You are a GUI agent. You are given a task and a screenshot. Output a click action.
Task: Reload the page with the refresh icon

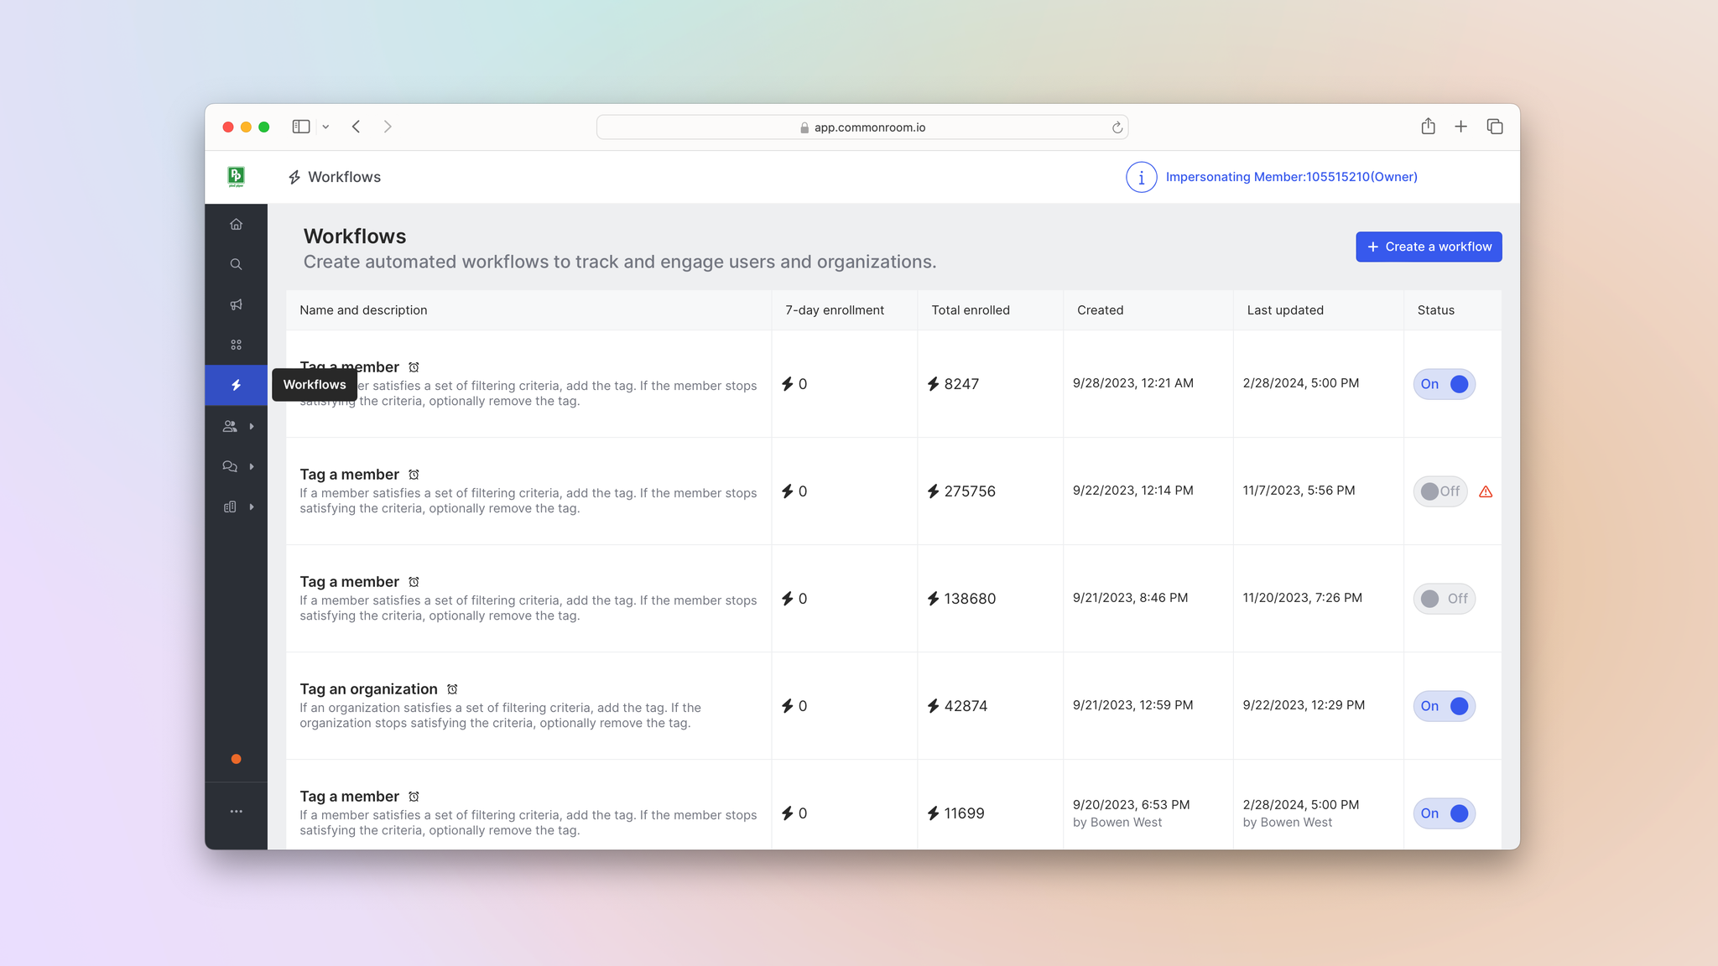(x=1117, y=127)
